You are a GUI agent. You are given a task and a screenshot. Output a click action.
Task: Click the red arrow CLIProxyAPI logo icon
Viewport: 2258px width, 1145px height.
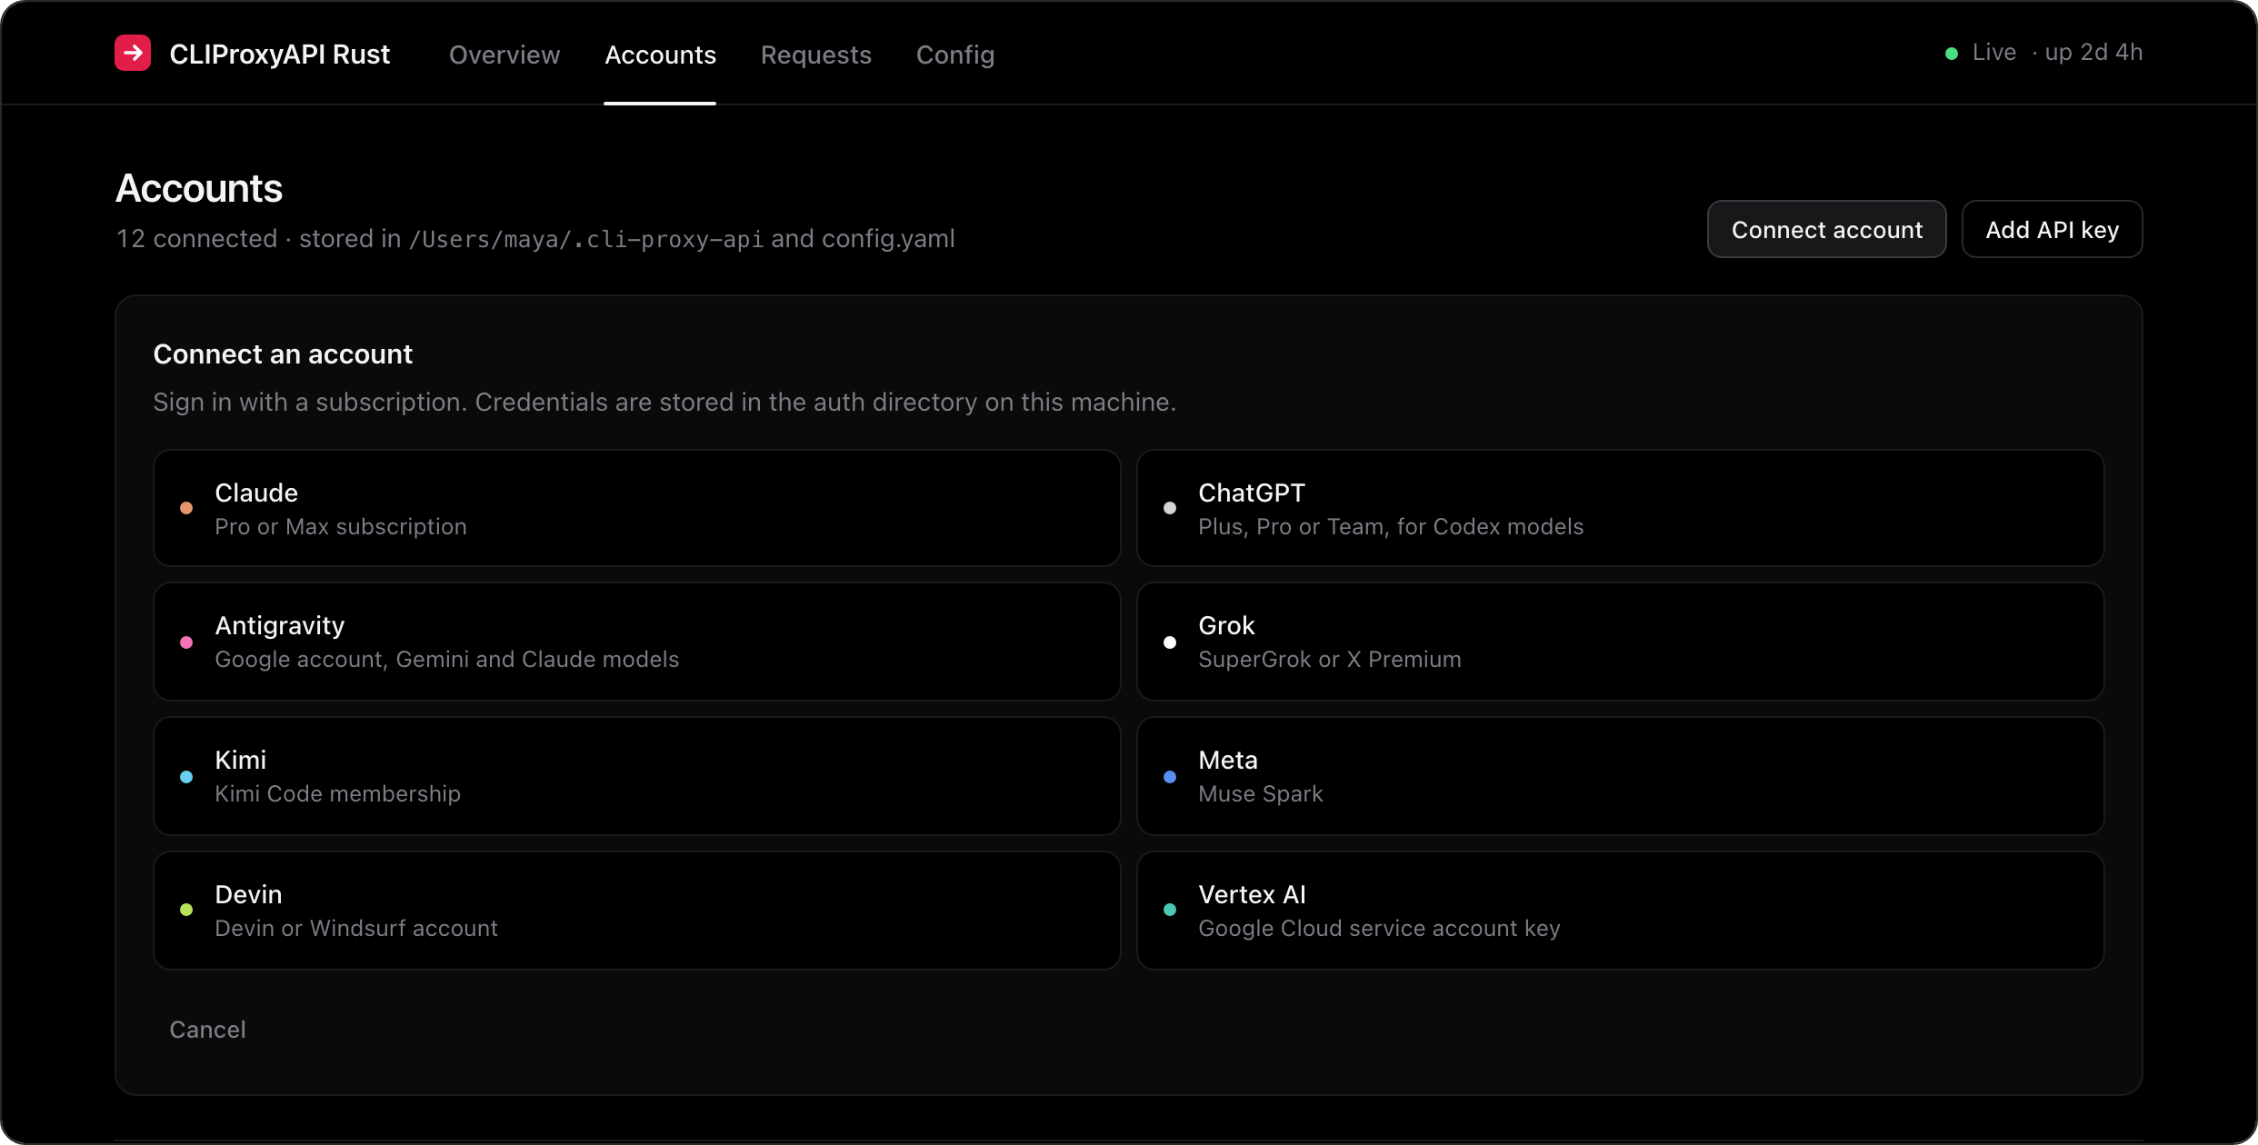coord(133,54)
